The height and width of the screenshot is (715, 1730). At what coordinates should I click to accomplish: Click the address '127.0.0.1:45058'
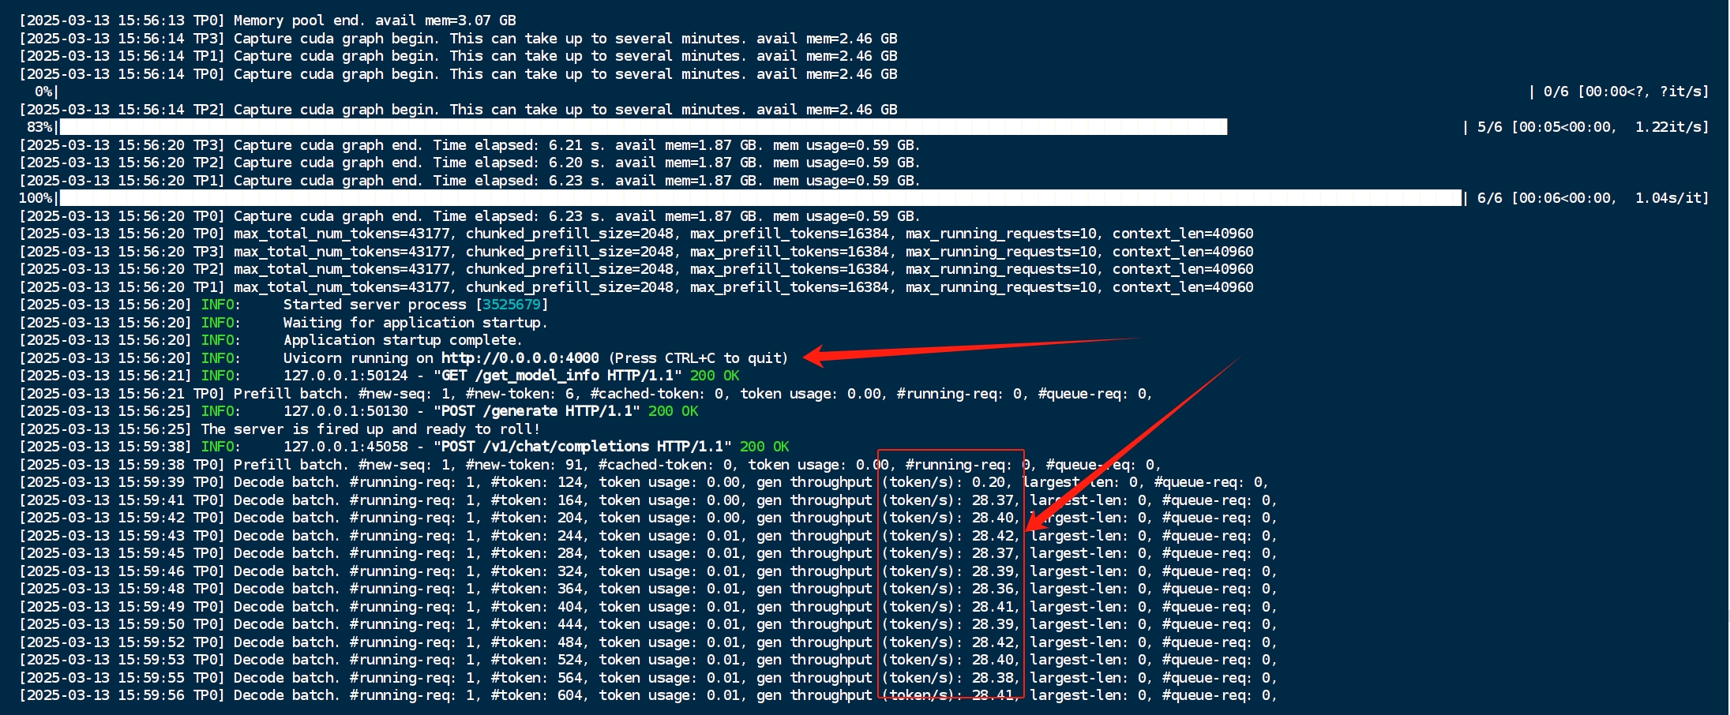pyautogui.click(x=346, y=447)
